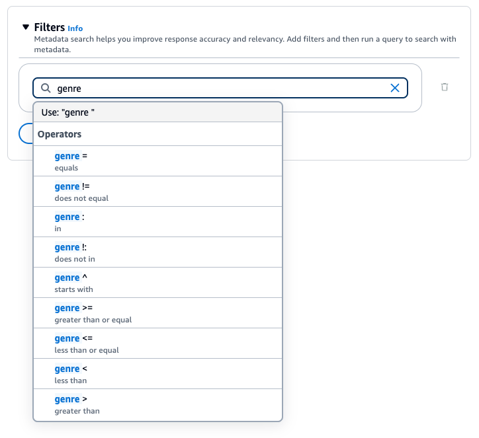Clear the genre search text

click(395, 88)
